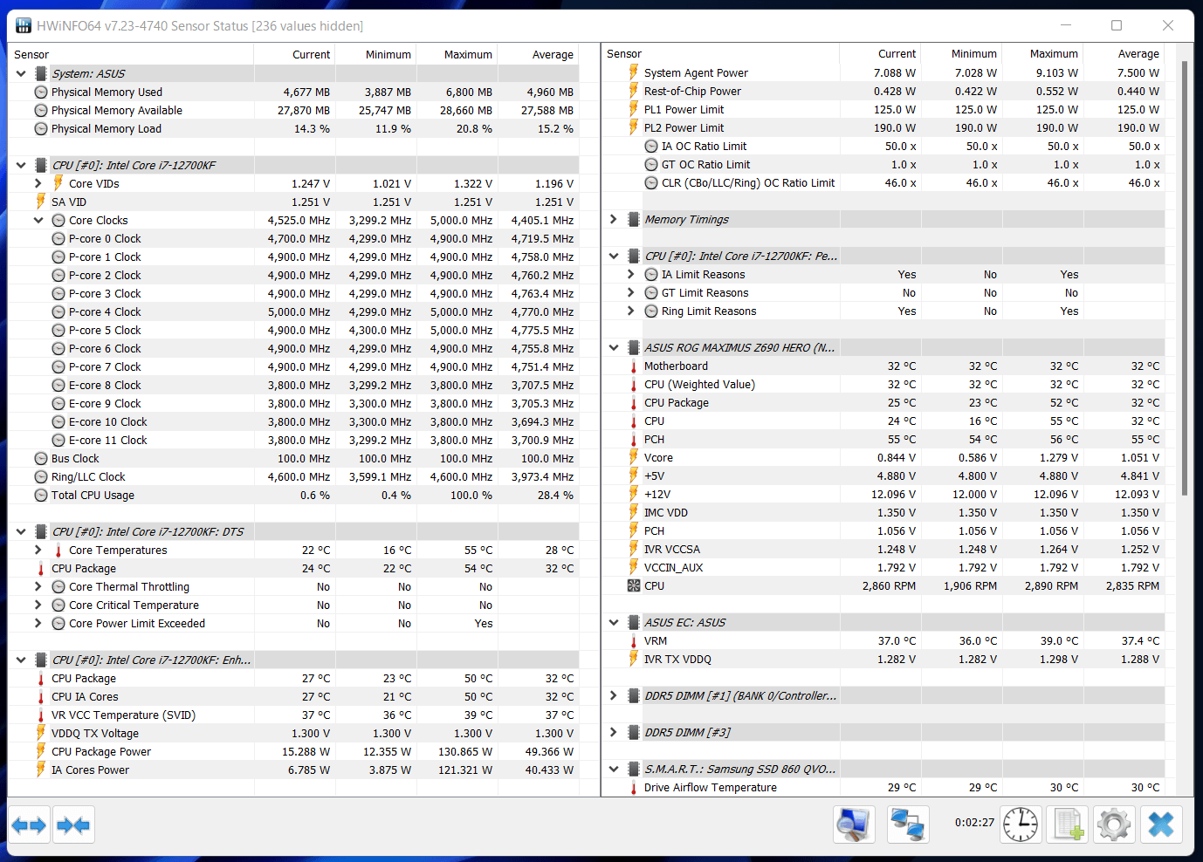
Task: Click the clock reset timer icon
Action: tap(1021, 824)
